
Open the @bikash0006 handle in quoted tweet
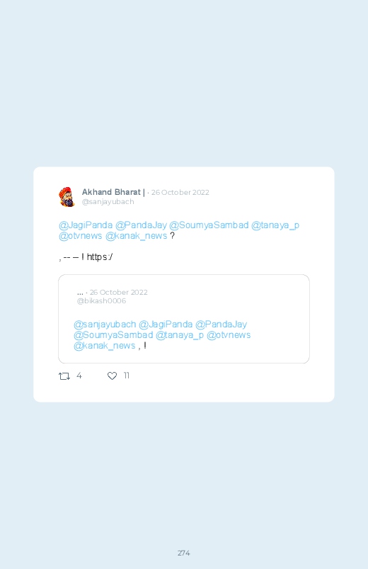(x=101, y=301)
